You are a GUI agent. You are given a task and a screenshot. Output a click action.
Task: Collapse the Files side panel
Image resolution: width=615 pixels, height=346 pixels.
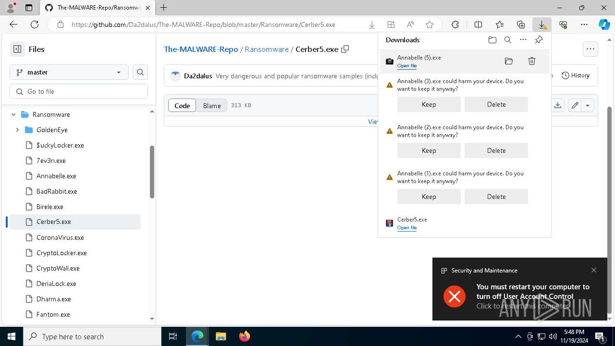tap(17, 49)
